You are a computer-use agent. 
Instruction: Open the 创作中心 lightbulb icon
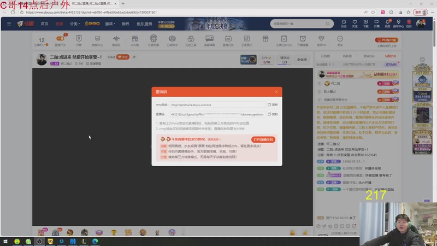point(398,24)
